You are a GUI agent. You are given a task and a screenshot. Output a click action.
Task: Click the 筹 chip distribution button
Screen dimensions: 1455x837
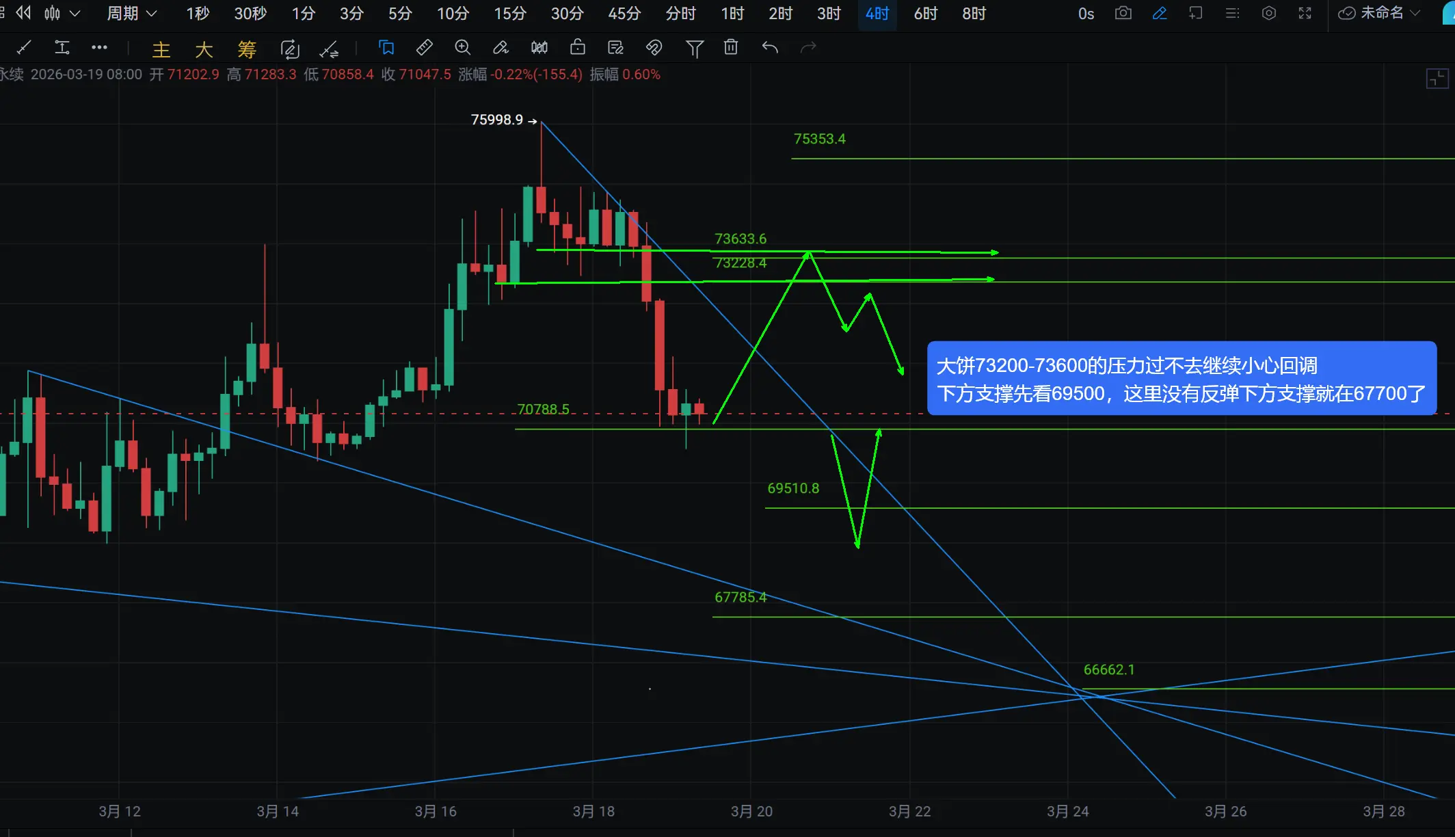(x=247, y=49)
